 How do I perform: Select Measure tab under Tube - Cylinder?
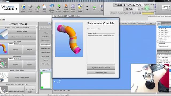point(11,43)
